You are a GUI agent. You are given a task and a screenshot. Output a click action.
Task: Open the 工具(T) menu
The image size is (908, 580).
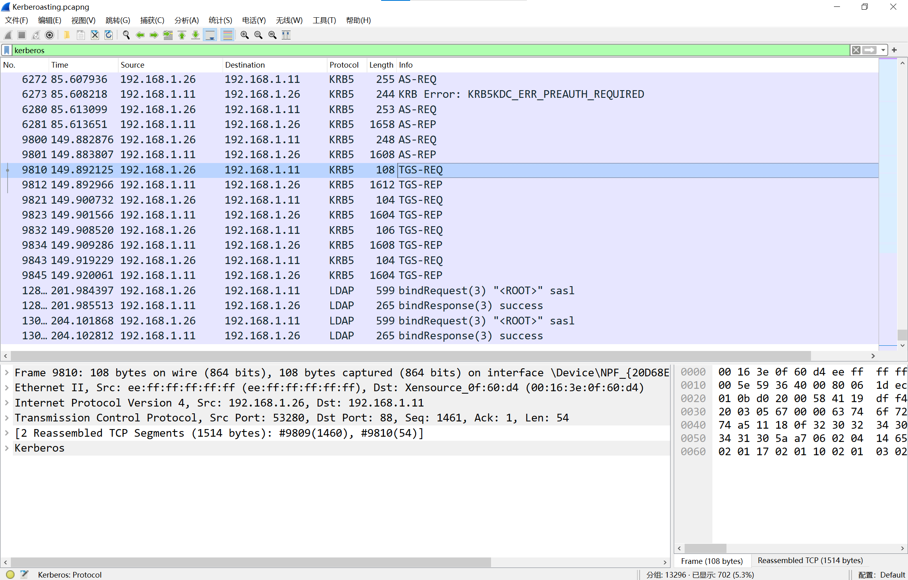click(324, 20)
